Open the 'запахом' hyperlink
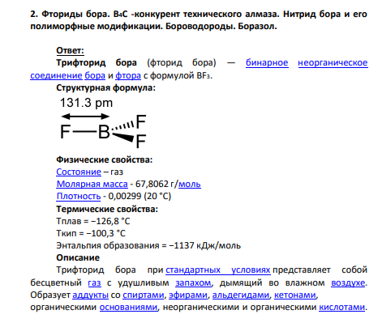Viewport: 382px width, 327px height. [193, 282]
